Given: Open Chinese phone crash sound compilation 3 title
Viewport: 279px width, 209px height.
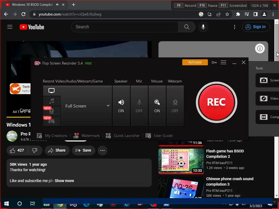Looking at the screenshot, I should coord(230,182).
